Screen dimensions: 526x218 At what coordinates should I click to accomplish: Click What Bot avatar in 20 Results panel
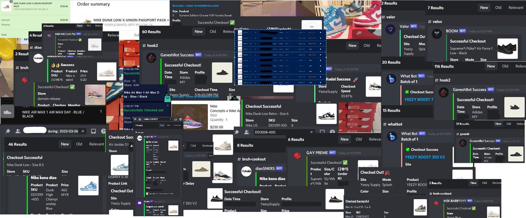pyautogui.click(x=392, y=79)
